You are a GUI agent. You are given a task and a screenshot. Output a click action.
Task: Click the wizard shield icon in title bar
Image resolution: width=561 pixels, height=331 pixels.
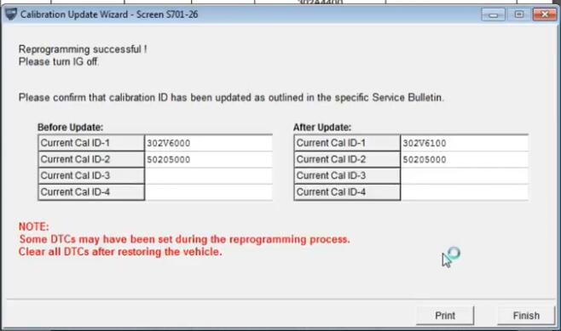pyautogui.click(x=11, y=14)
